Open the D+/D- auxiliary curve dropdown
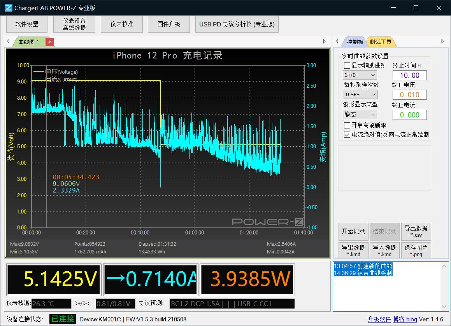 360,75
